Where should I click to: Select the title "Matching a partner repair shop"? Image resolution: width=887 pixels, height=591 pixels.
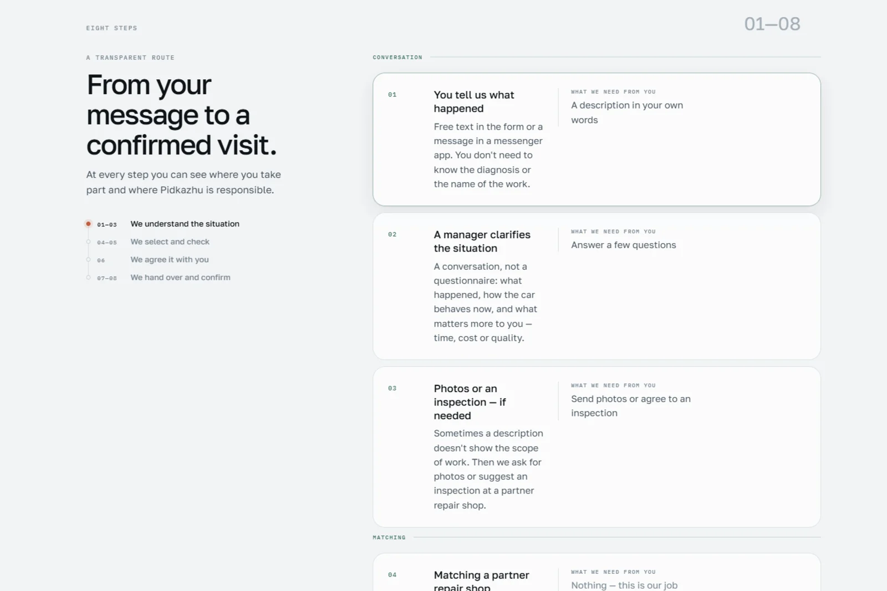(482, 580)
